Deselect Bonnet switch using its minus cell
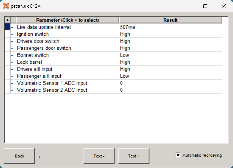The image size is (233, 168). tap(13, 55)
